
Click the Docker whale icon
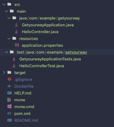tap(9, 86)
